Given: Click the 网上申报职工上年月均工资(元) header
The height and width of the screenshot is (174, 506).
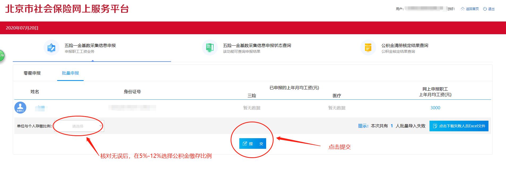Looking at the screenshot, I should tap(435, 92).
